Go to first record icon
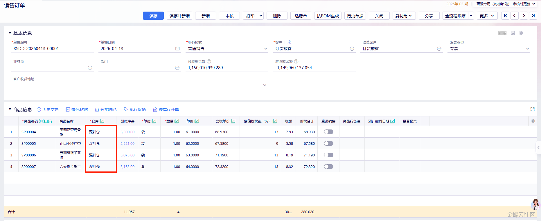 tap(505, 16)
